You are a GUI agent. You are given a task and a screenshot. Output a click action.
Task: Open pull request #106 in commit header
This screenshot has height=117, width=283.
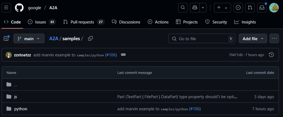pyautogui.click(x=111, y=55)
